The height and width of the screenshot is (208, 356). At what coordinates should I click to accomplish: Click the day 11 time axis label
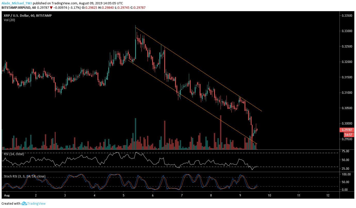pos(299,195)
